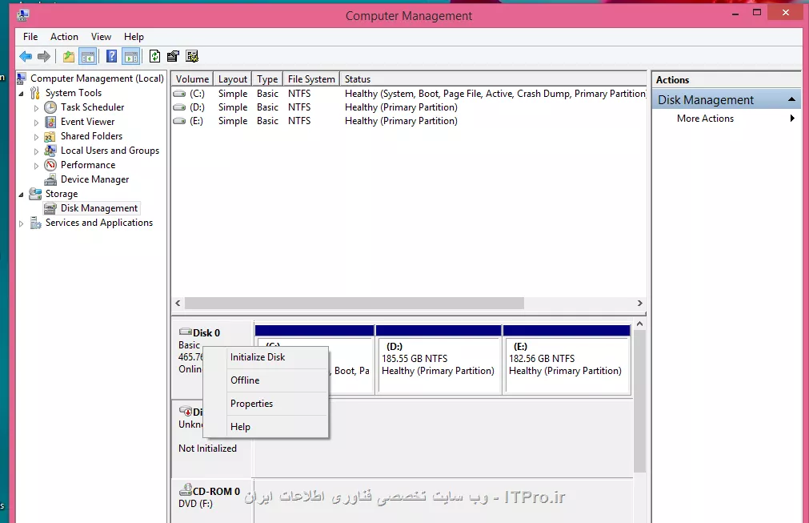Click the CD-ROM 0 drive icon
The width and height of the screenshot is (809, 523).
(186, 489)
